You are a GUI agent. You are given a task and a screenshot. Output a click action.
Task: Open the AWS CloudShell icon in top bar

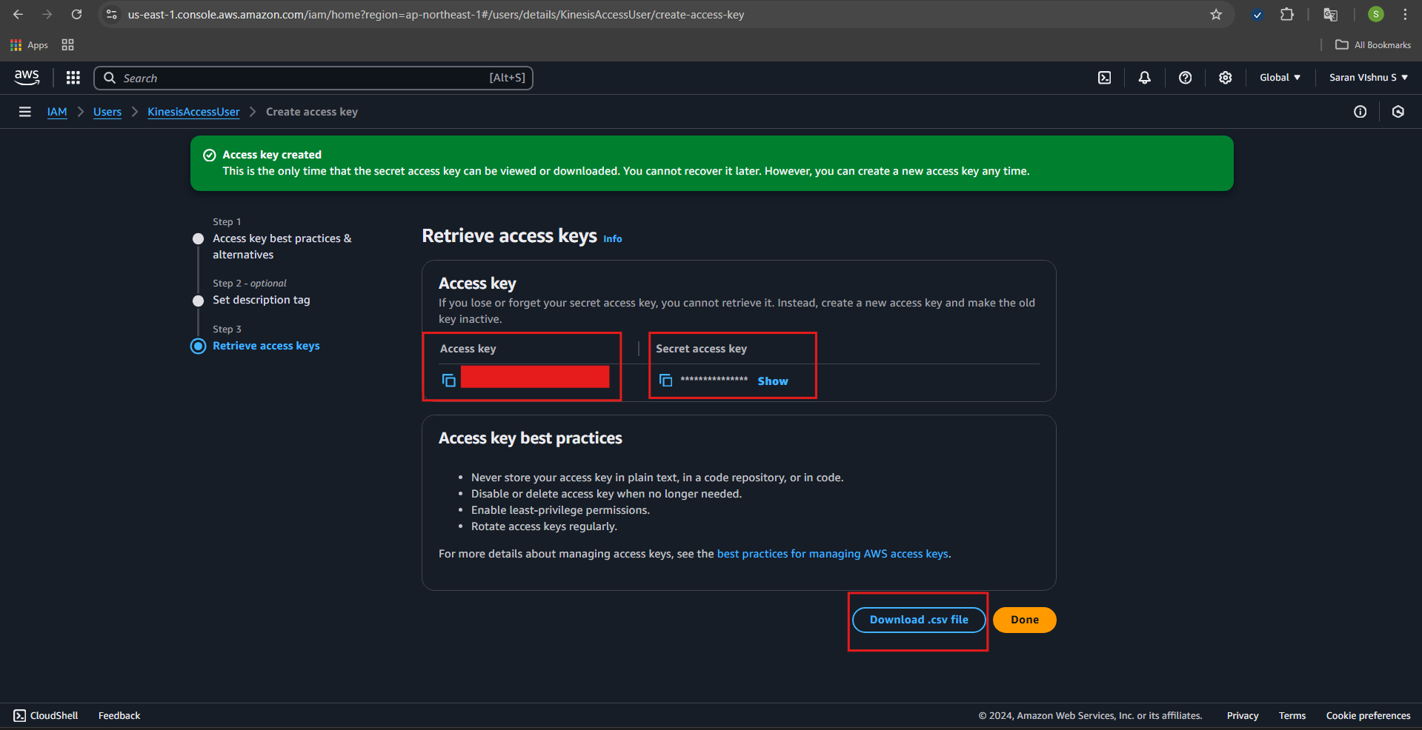pyautogui.click(x=1104, y=78)
